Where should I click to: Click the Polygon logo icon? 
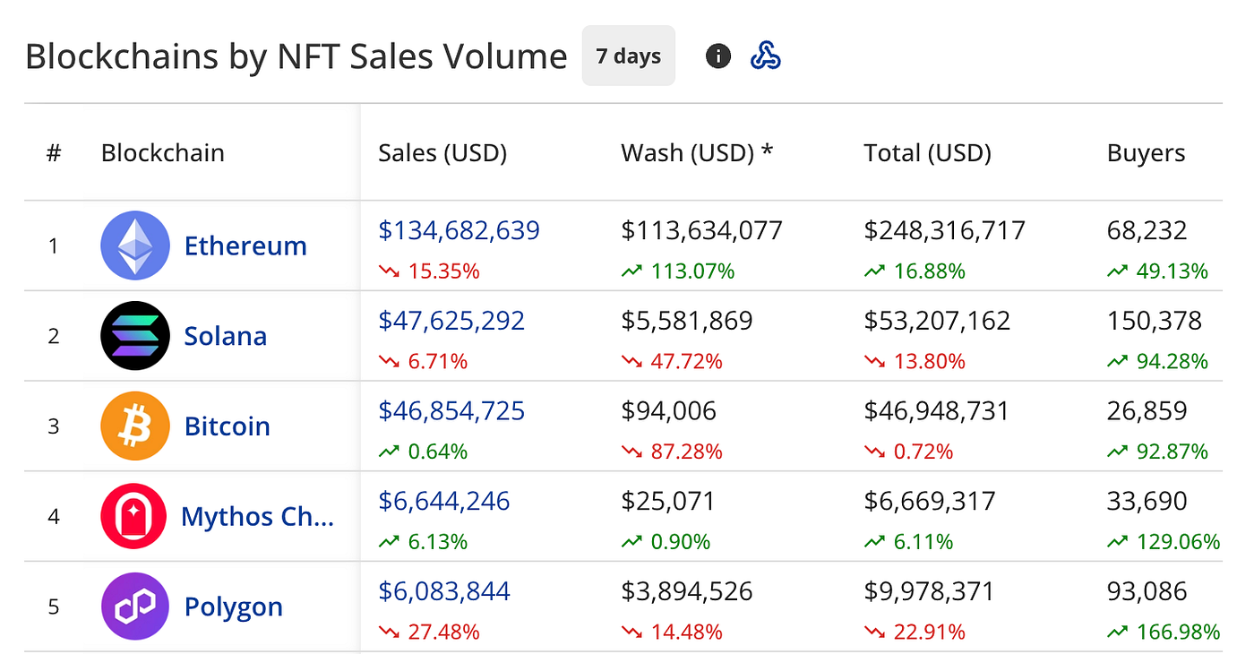tap(135, 607)
